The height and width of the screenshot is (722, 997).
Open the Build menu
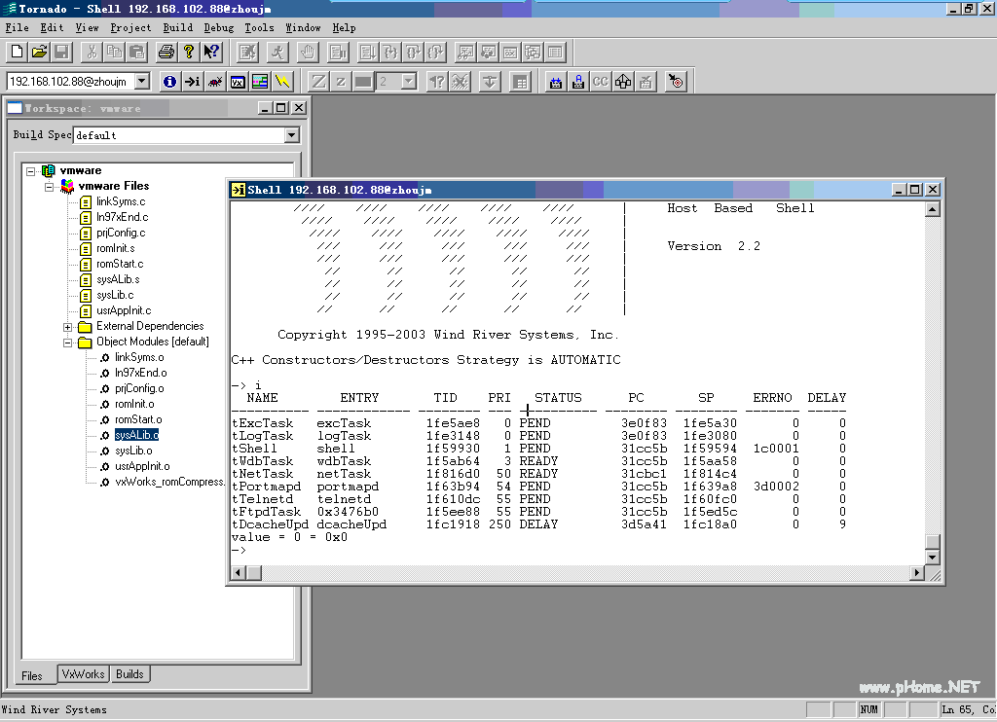coord(178,27)
